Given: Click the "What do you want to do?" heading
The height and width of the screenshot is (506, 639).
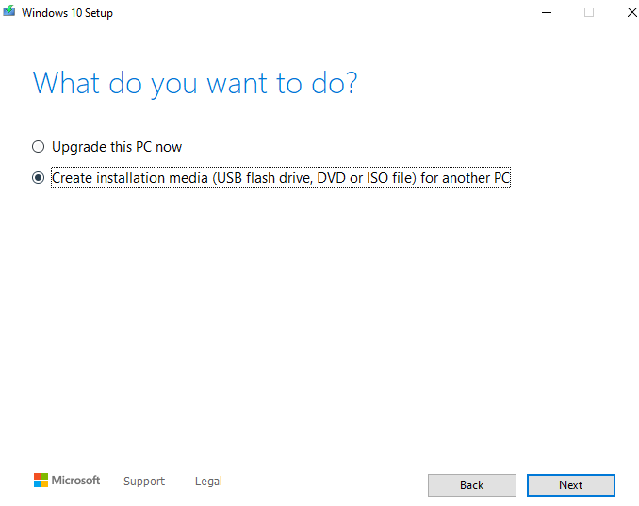Looking at the screenshot, I should [195, 84].
